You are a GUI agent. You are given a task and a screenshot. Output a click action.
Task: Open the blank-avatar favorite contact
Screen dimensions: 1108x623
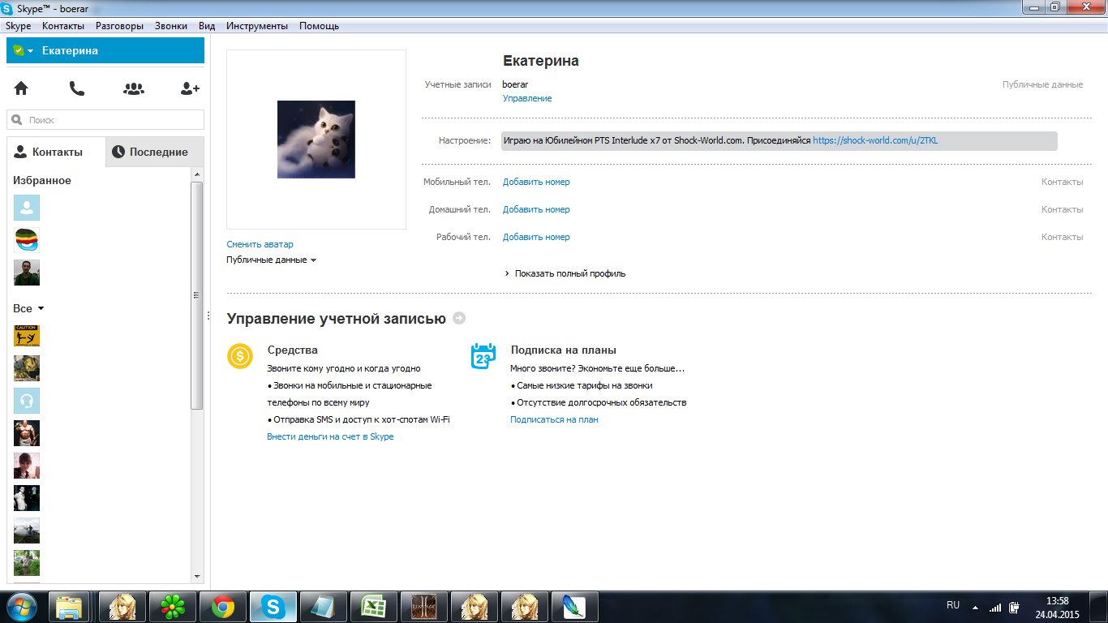pos(27,208)
